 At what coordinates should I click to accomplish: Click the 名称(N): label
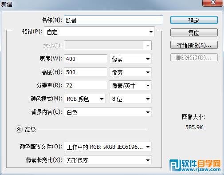tap(52, 20)
